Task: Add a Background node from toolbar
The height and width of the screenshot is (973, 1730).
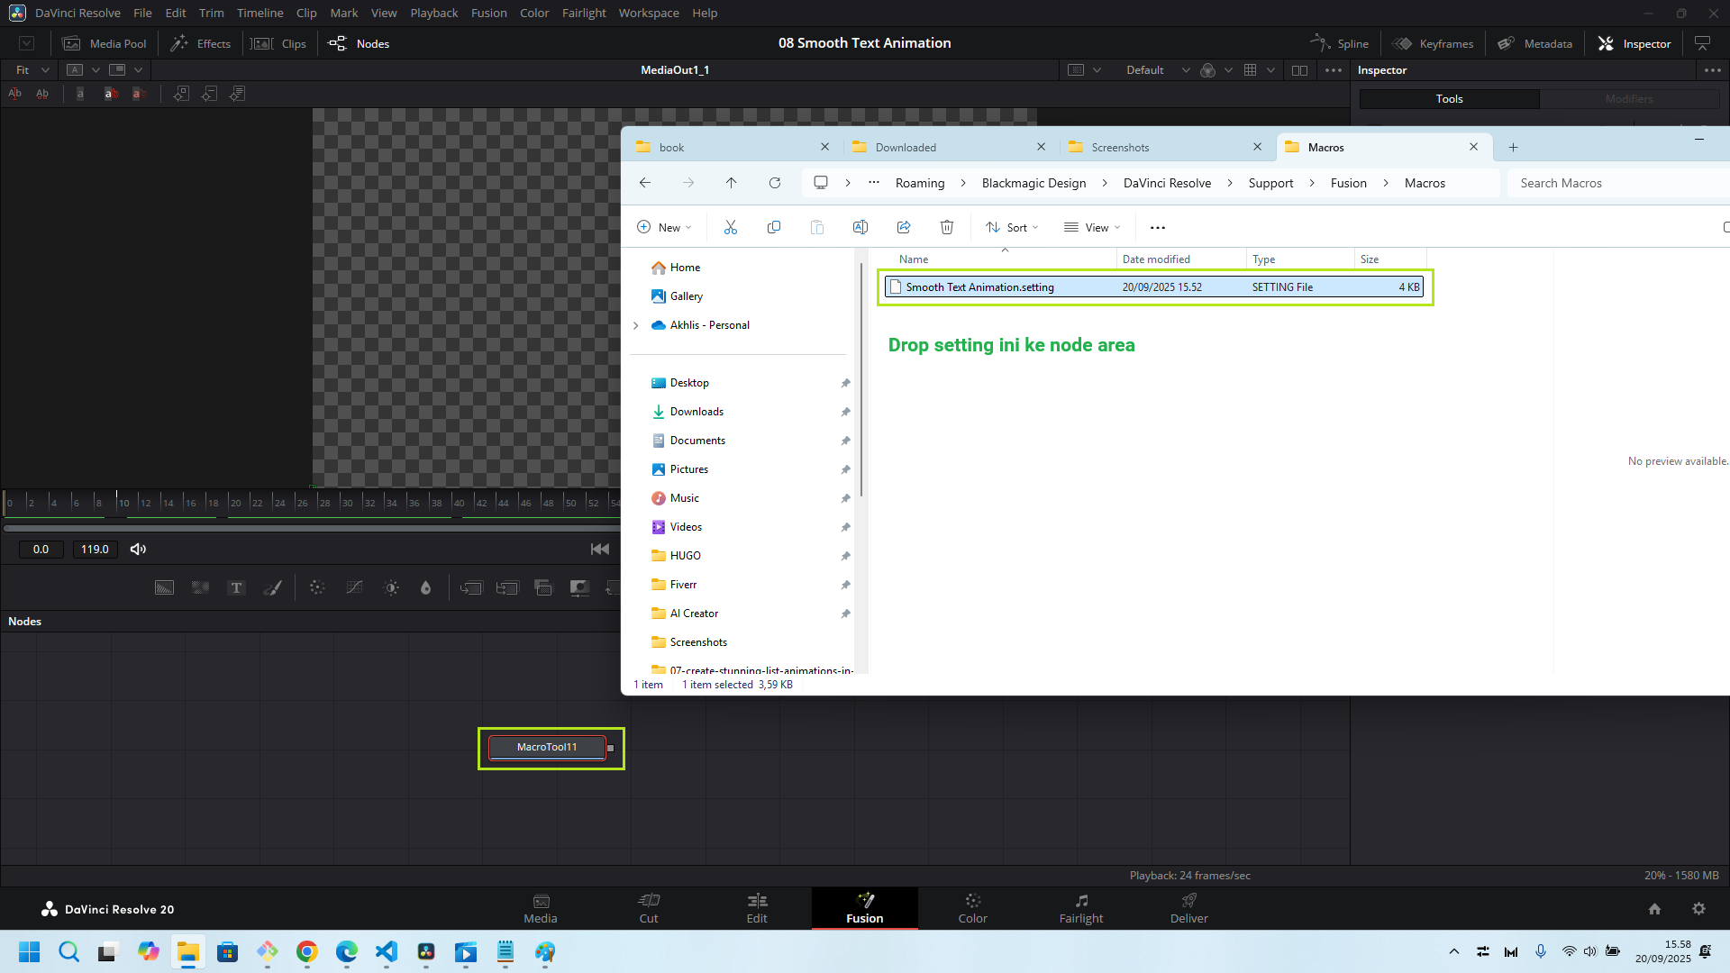Action: pyautogui.click(x=164, y=588)
